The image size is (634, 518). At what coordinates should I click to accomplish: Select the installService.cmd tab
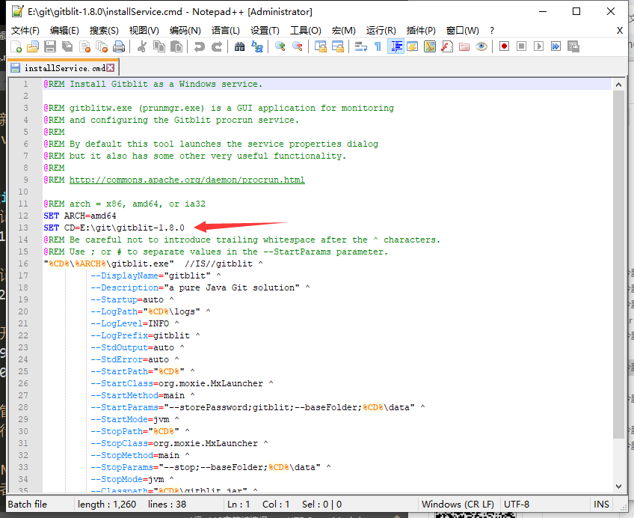(63, 67)
